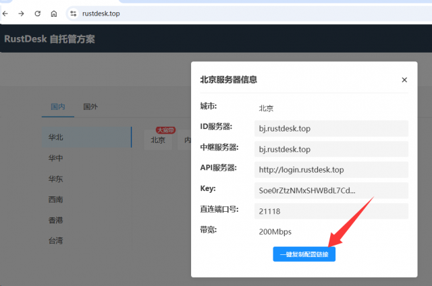The width and height of the screenshot is (432, 286).
Task: Select the 华东 region
Action: [87, 179]
